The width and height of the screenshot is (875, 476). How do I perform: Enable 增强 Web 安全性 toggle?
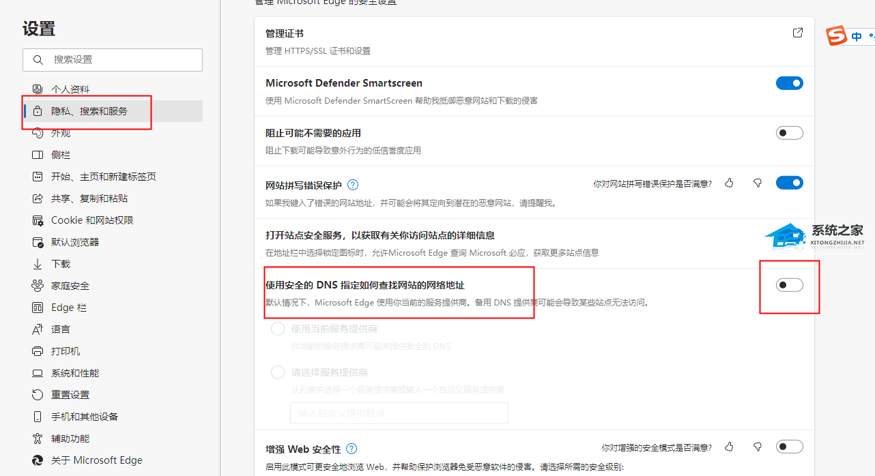pos(789,447)
